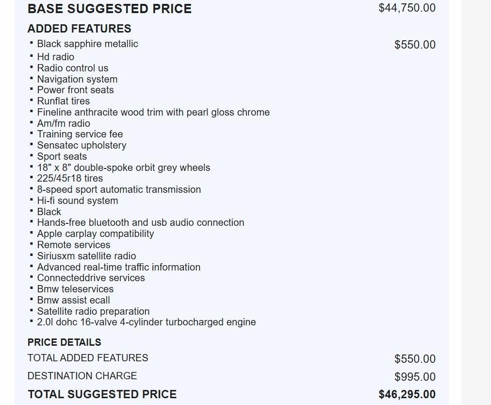Click the Black sapphire metallic feature

(87, 44)
